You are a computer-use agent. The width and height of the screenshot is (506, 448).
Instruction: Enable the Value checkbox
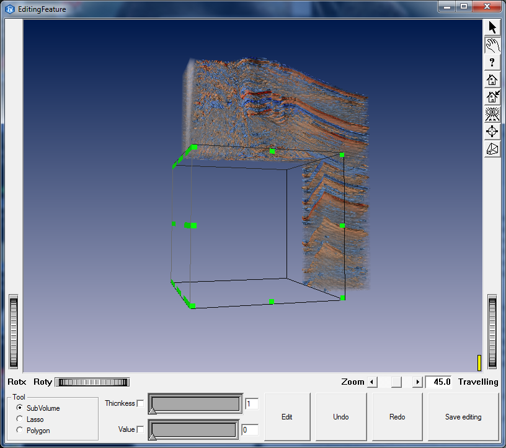[140, 429]
